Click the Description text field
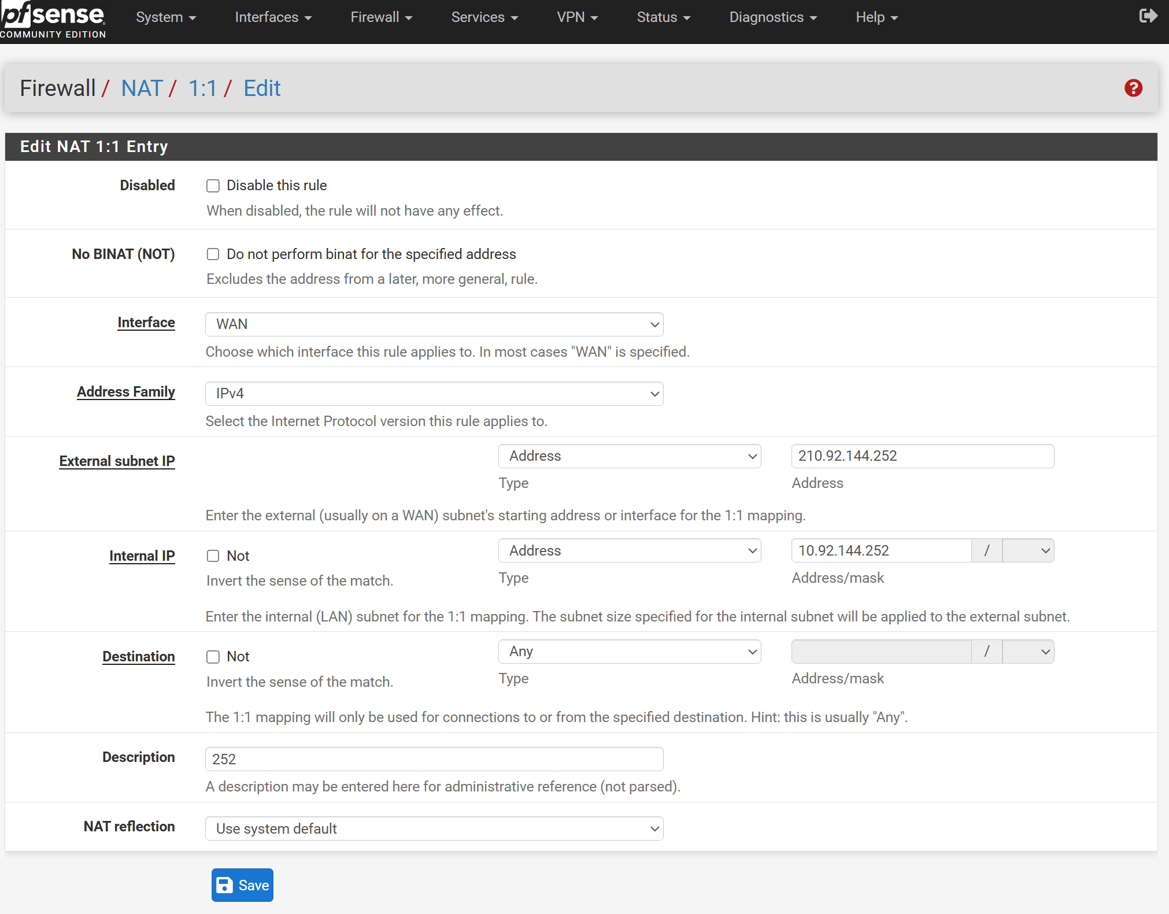The width and height of the screenshot is (1169, 914). pos(434,759)
